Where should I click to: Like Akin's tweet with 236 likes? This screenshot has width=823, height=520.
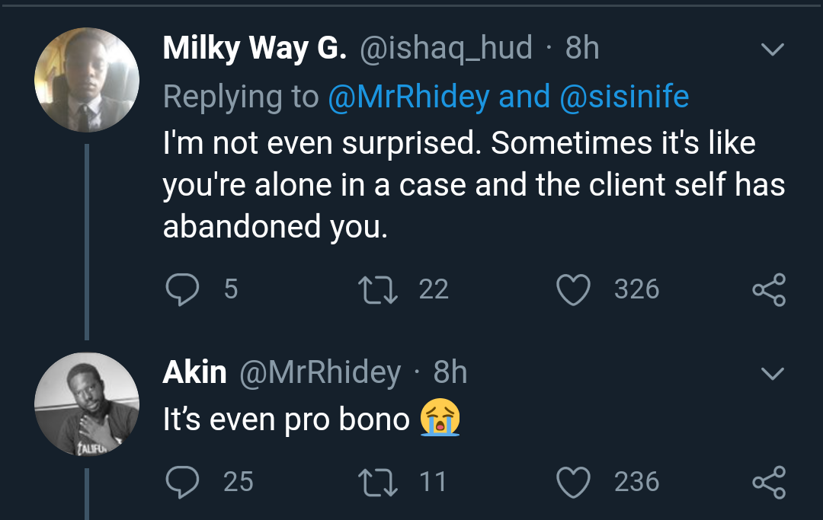coord(574,482)
